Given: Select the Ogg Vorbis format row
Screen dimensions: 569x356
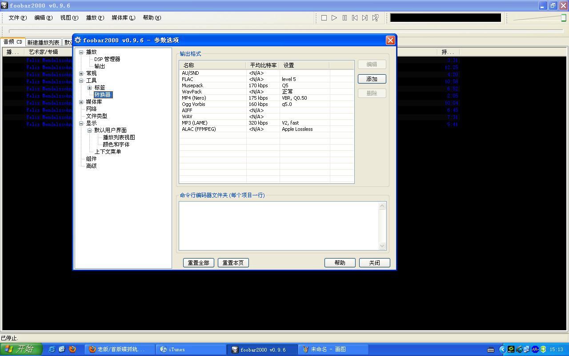Looking at the screenshot, I should click(266, 104).
